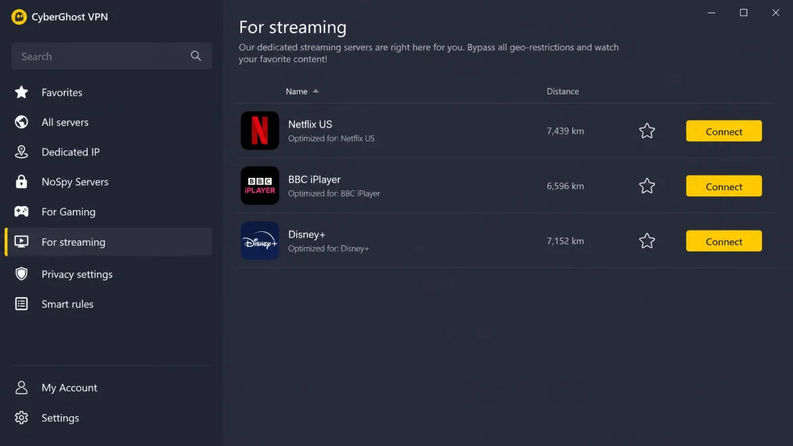Sort by Distance column header

coord(562,91)
